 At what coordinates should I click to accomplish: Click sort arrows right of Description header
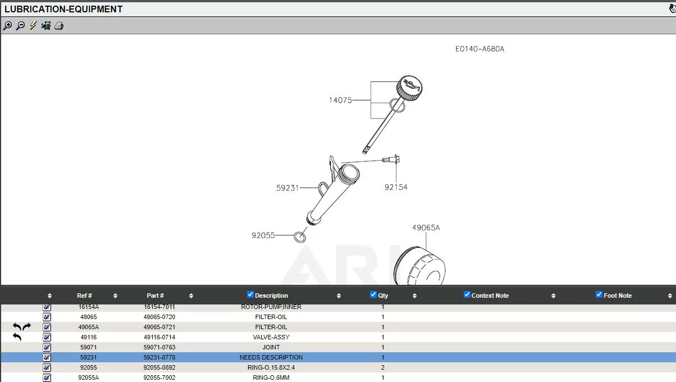click(339, 296)
